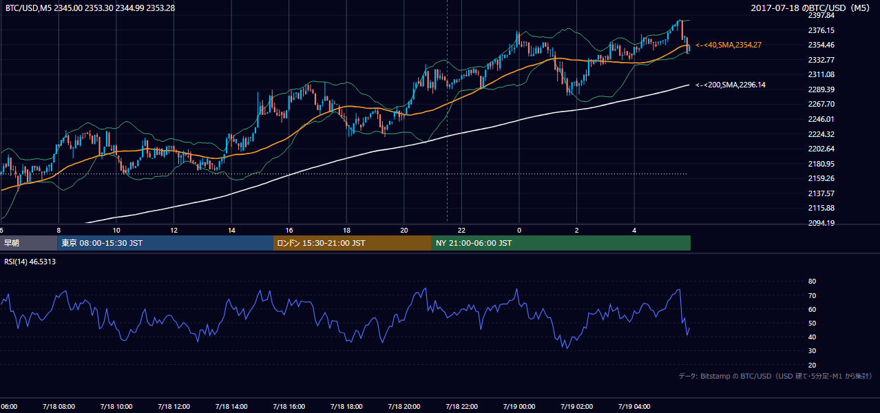Click the 7/18 14:00 time label
The height and width of the screenshot is (413, 880).
click(x=231, y=406)
